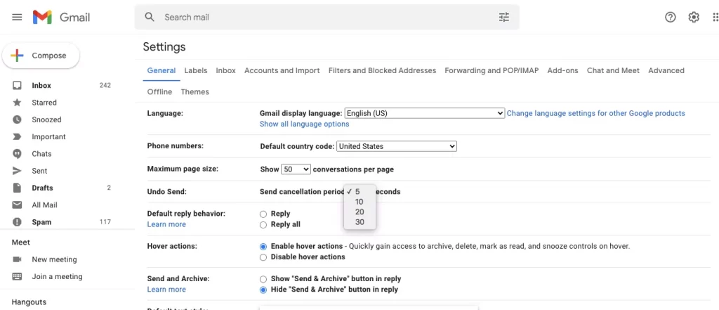Click the All Mail envelope icon

point(17,205)
